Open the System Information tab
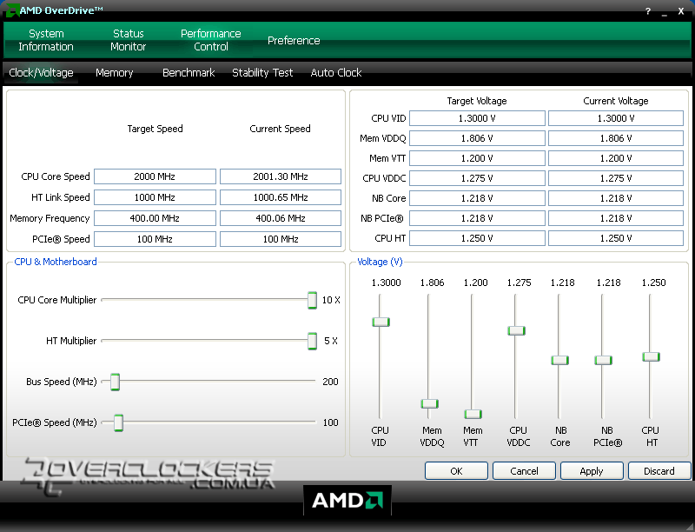Screen dimensions: 695x532 pos(46,40)
